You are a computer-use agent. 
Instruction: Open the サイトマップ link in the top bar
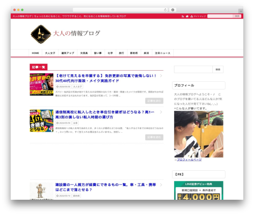[198, 16]
